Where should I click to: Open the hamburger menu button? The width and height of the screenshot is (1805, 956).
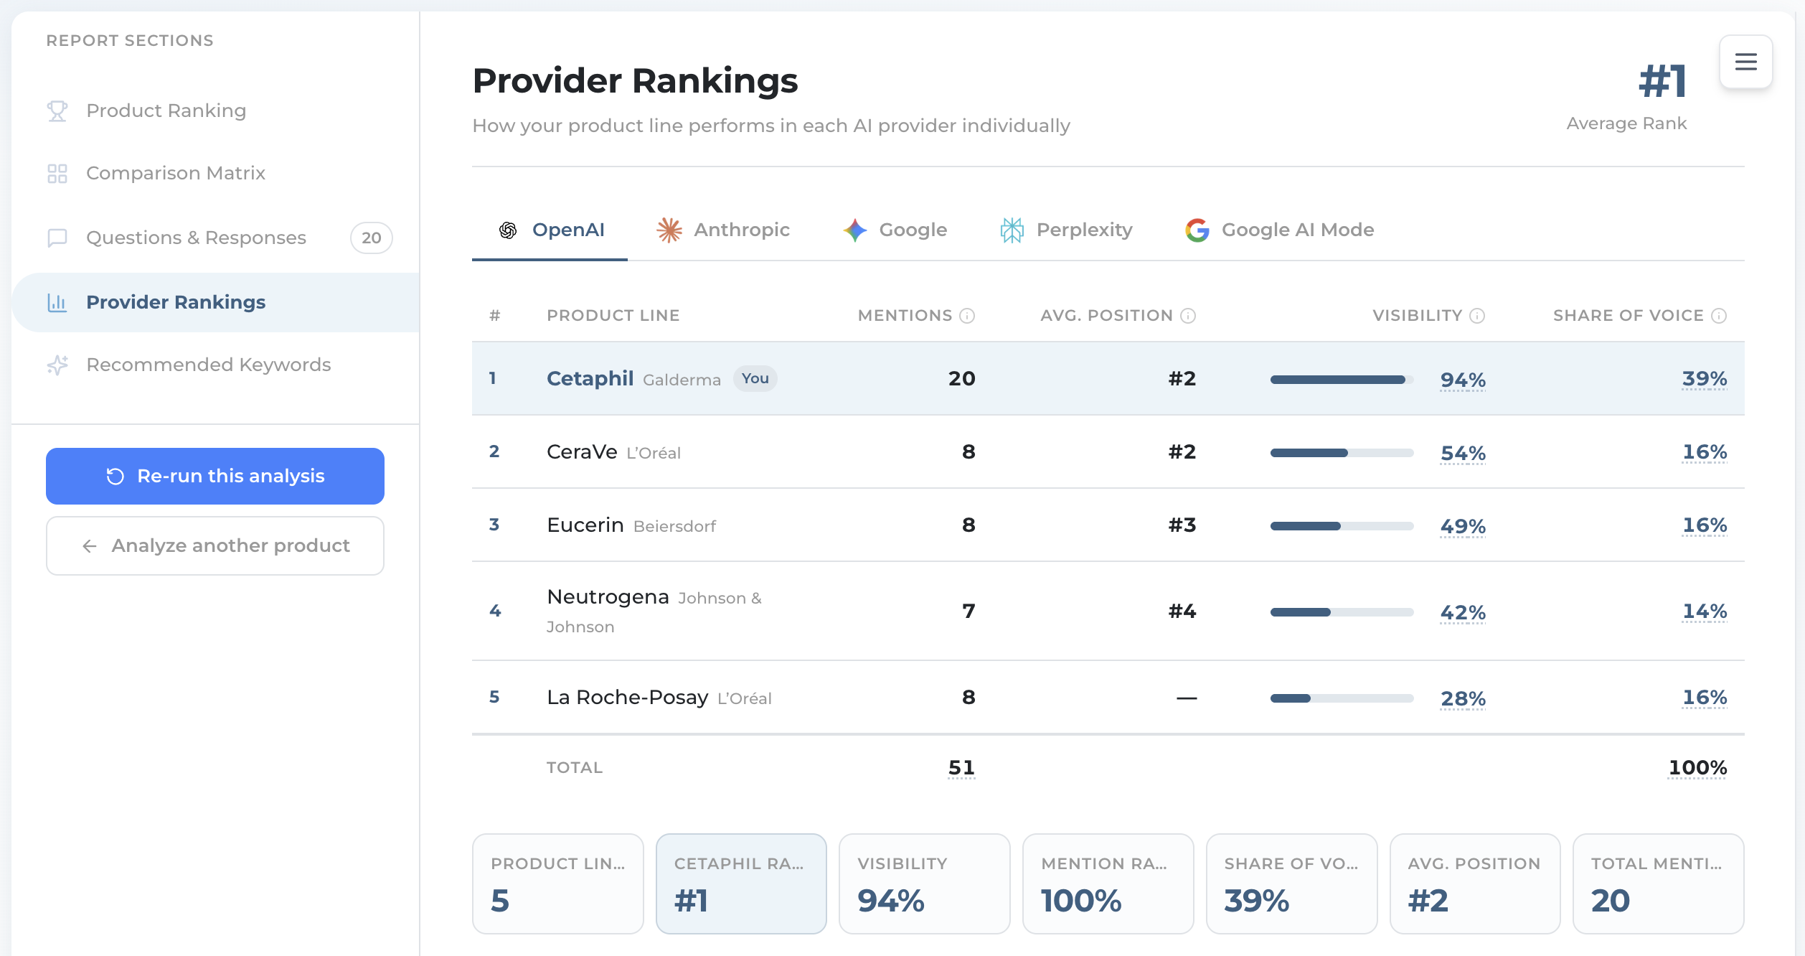(1745, 62)
